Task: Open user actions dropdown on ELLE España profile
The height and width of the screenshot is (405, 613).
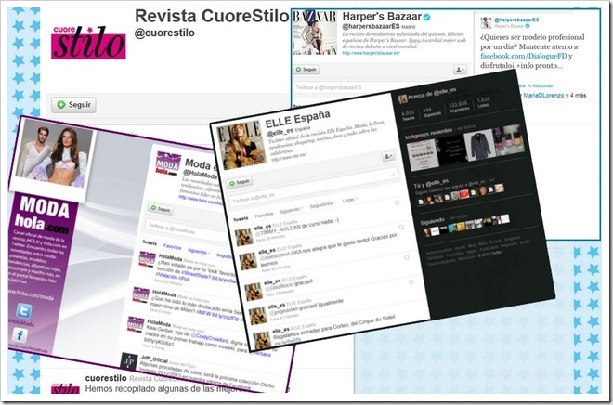Action: (x=388, y=156)
